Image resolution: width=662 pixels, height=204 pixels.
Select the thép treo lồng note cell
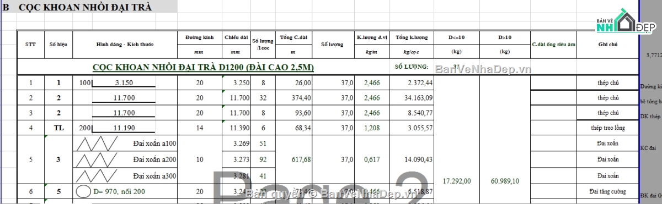[x=608, y=128]
